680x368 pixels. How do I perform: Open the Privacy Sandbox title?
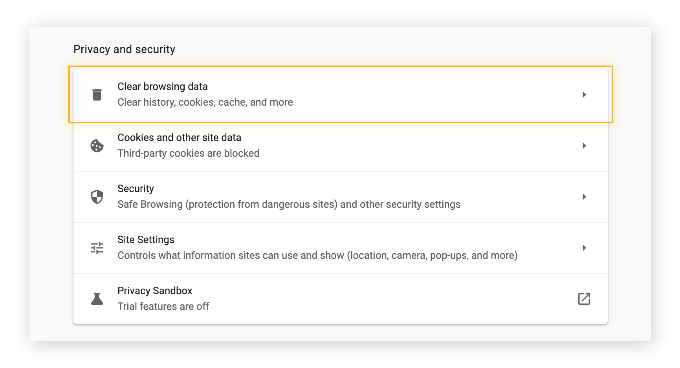[155, 291]
